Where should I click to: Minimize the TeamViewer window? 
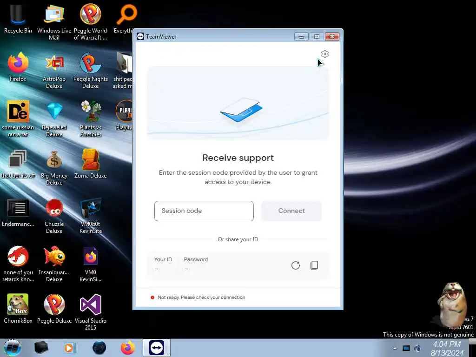tap(301, 37)
